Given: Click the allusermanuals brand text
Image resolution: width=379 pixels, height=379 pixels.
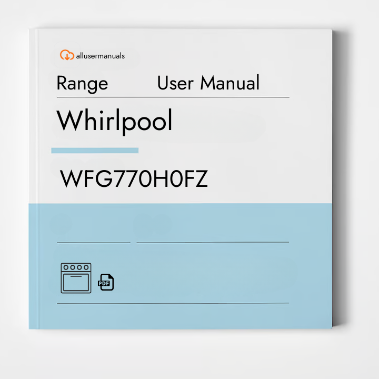Looking at the screenshot, I should tap(101, 56).
